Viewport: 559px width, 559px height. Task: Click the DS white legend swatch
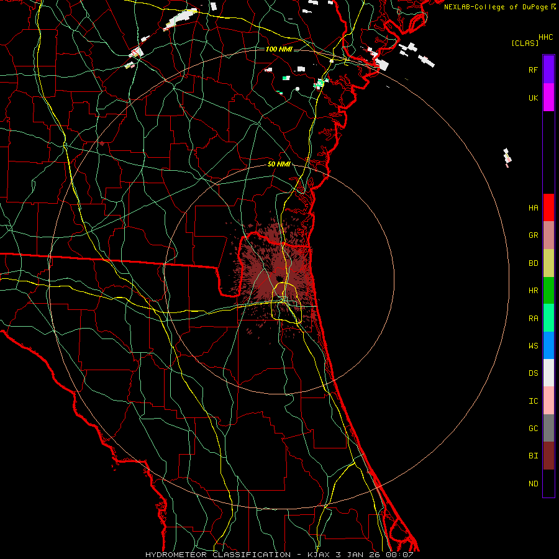coord(548,373)
